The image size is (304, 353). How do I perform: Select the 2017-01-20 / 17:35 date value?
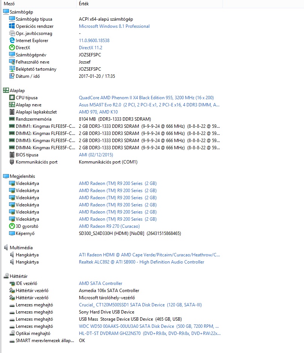[97, 76]
